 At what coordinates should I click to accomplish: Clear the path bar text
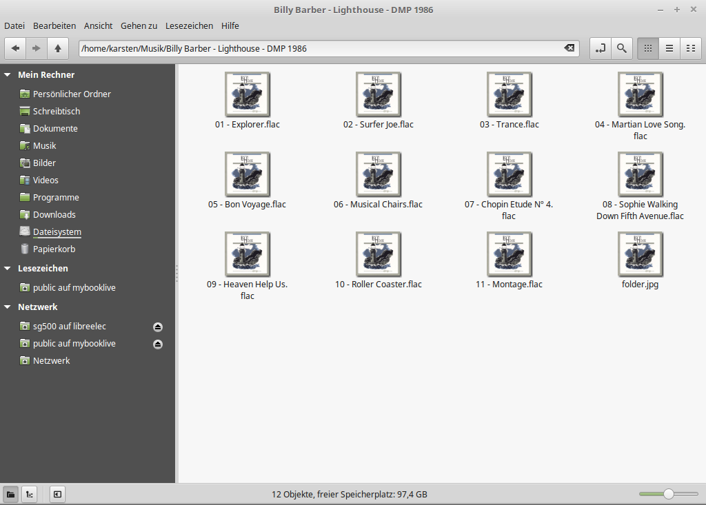point(569,48)
